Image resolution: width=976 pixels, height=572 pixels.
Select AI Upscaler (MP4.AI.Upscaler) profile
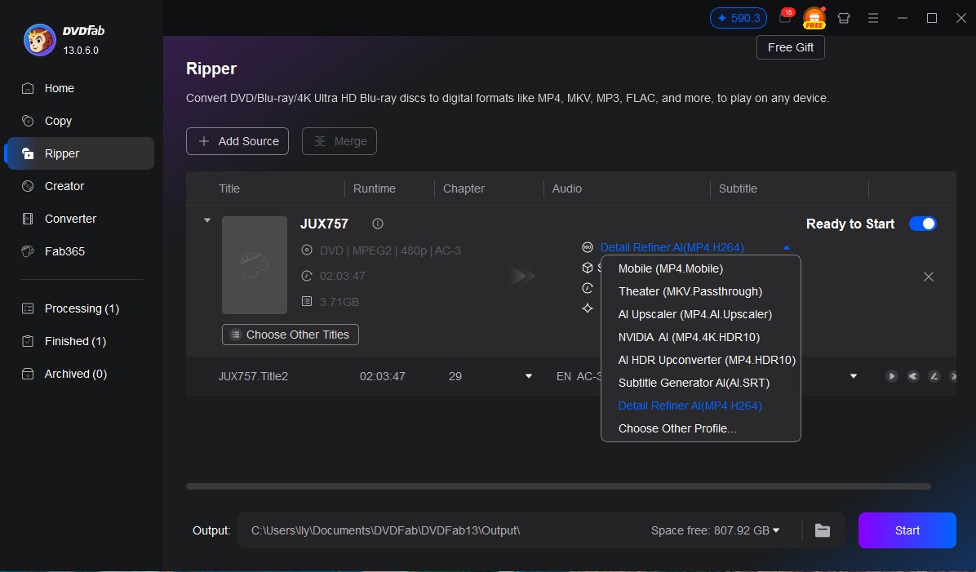tap(701, 314)
